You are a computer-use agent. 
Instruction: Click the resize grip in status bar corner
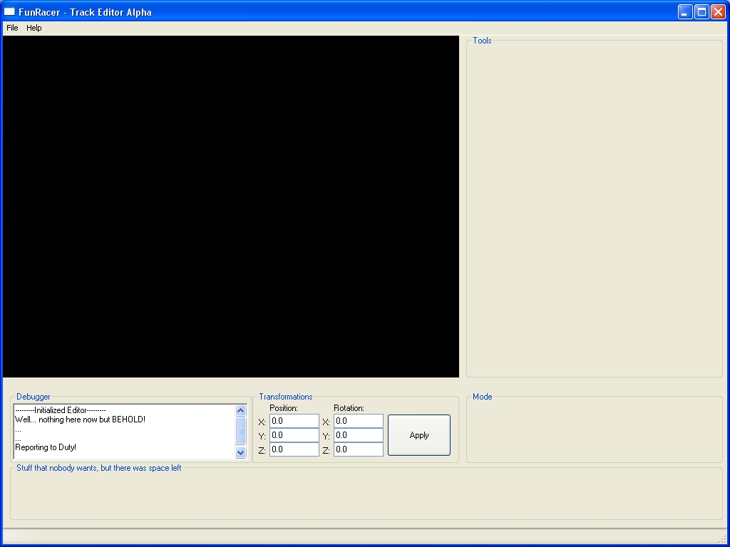tap(722, 539)
